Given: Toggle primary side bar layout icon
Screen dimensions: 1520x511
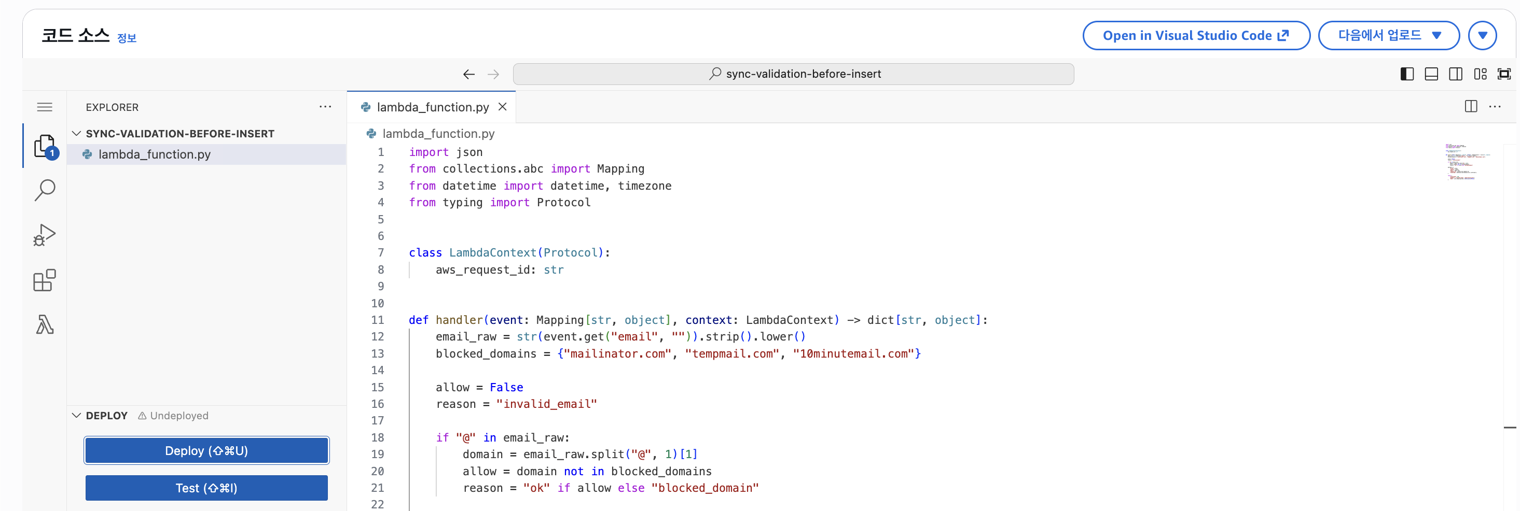Looking at the screenshot, I should [x=1407, y=74].
